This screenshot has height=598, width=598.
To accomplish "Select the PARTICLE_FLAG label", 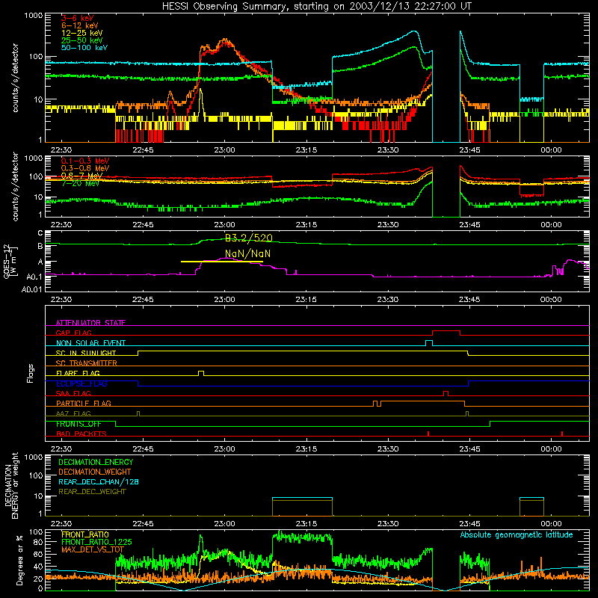I will [x=84, y=403].
